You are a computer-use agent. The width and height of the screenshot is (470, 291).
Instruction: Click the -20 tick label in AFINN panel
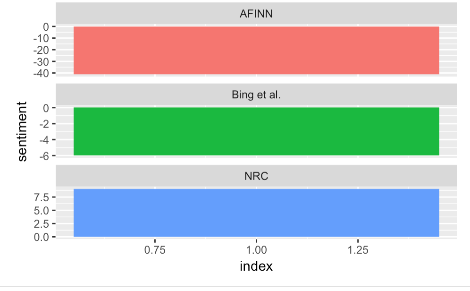pos(42,50)
